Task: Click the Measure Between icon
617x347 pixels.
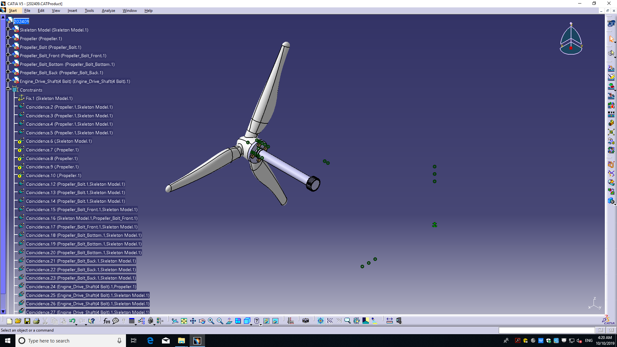Action: 389,321
